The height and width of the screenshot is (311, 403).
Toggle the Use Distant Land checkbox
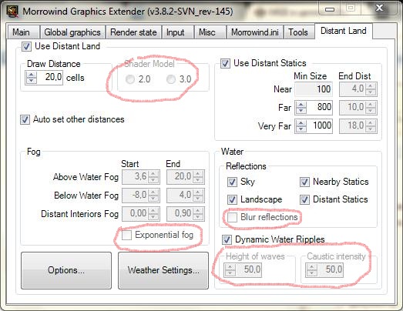coord(26,47)
